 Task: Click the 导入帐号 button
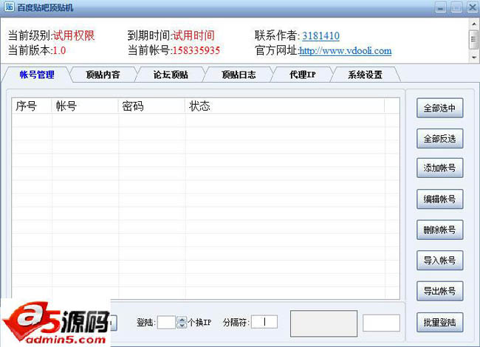[439, 261]
